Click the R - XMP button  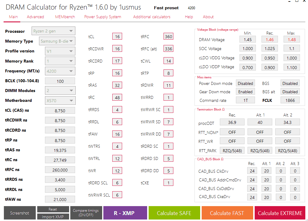click(x=125, y=213)
